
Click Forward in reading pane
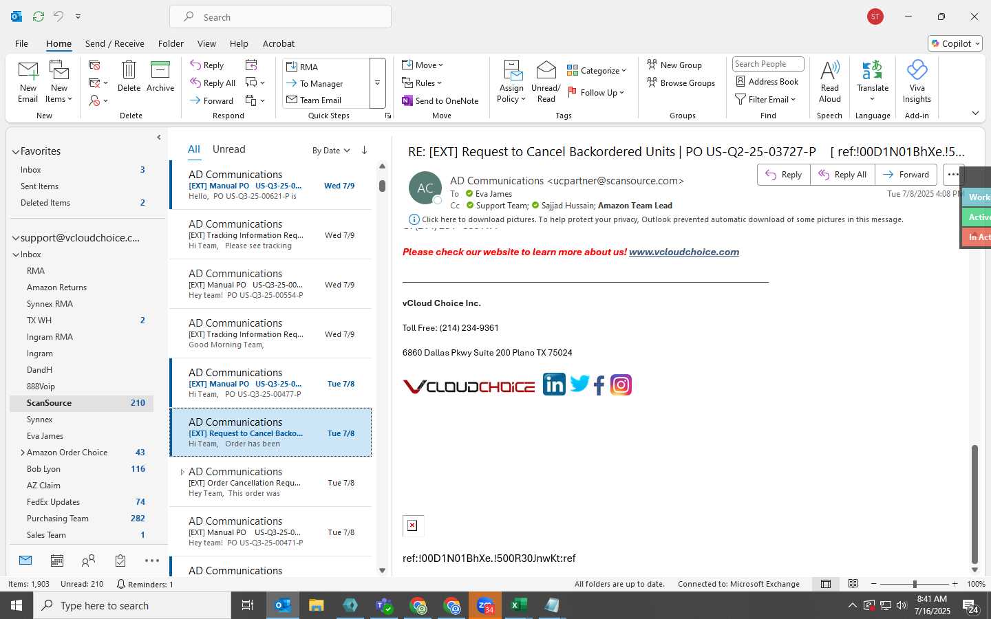[x=906, y=175]
